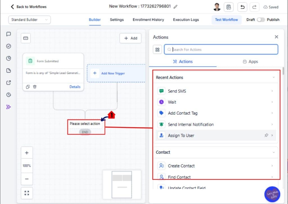Choose the Wait action

pyautogui.click(x=216, y=102)
